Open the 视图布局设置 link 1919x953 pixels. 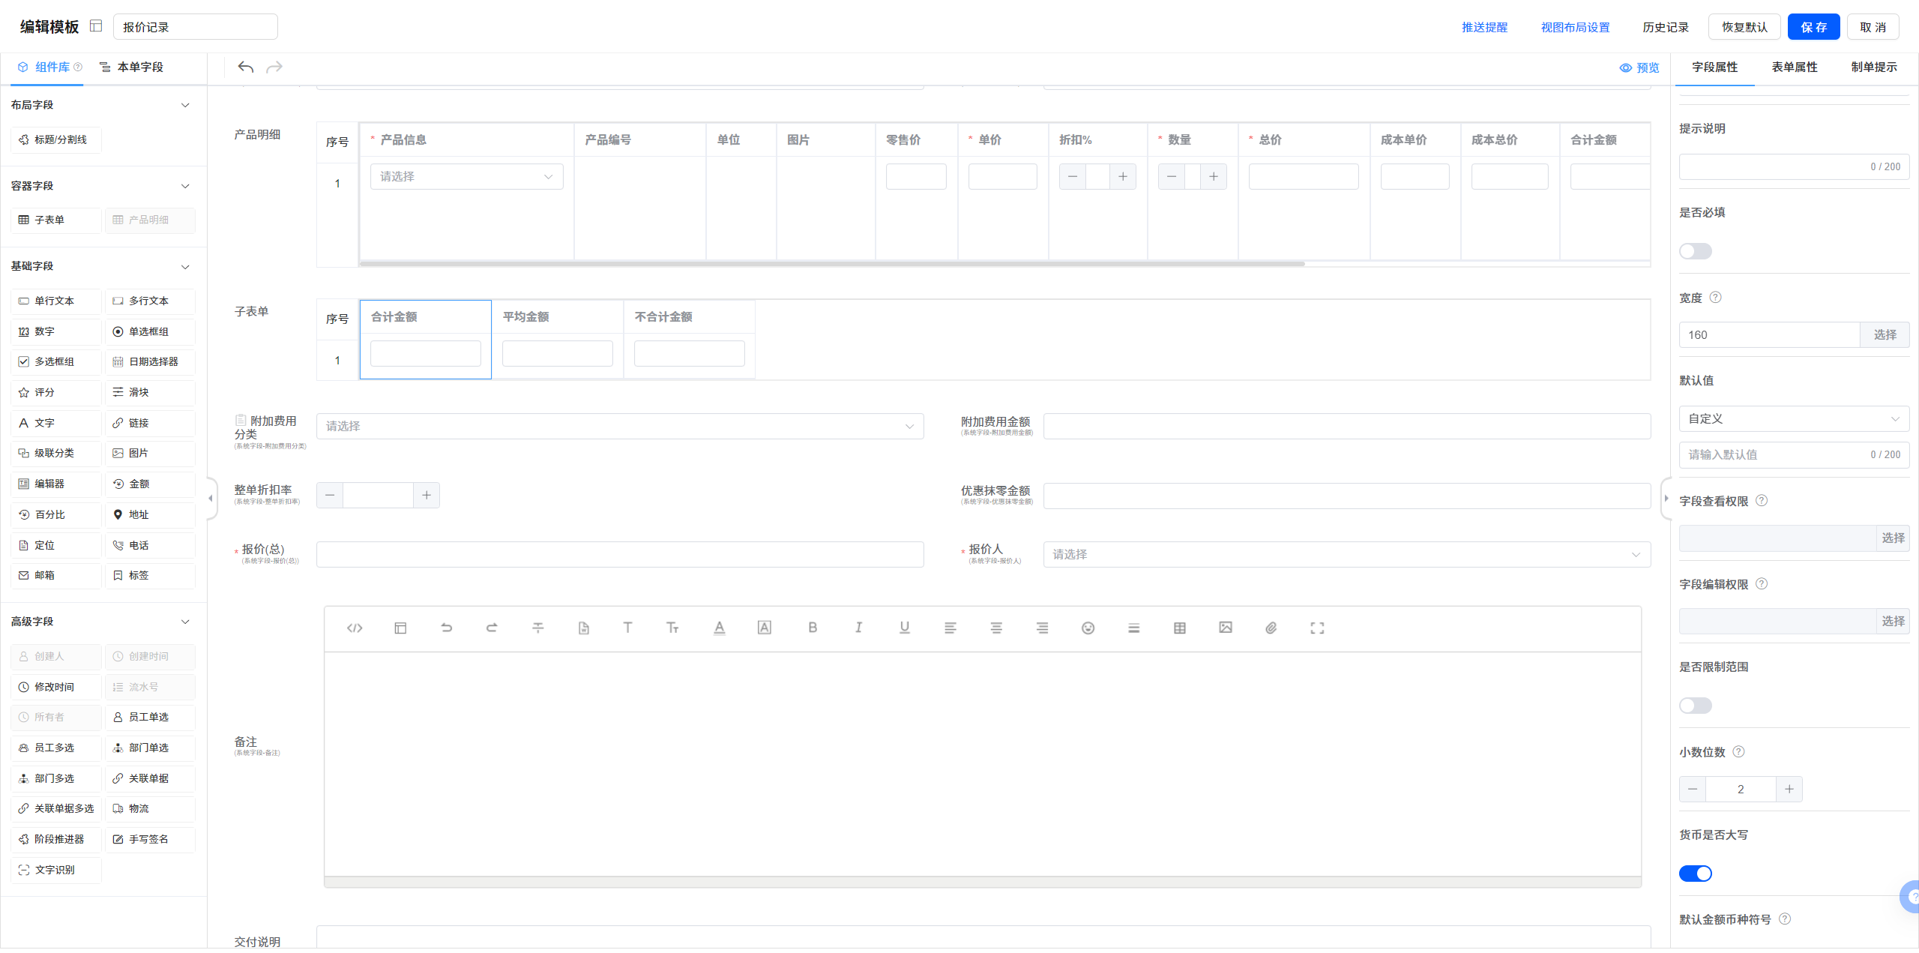tap(1575, 27)
